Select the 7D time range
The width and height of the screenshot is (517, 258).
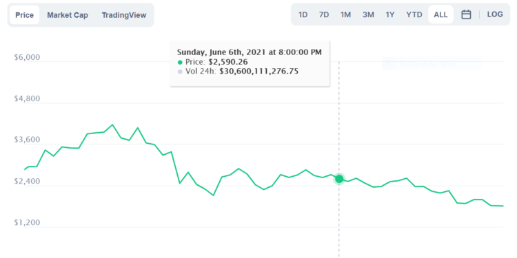coord(324,14)
